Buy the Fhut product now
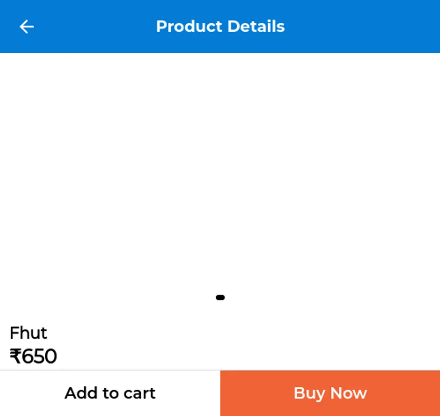This screenshot has width=440, height=416. [x=330, y=393]
